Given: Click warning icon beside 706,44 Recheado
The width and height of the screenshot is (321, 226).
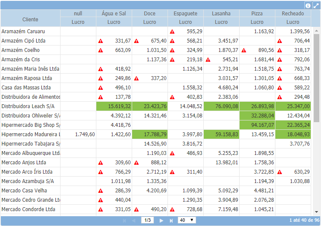Looking at the screenshot, I should [x=280, y=41].
